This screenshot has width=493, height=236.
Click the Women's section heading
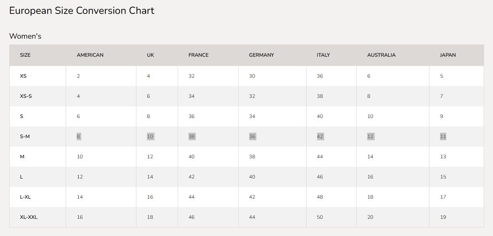click(x=25, y=36)
